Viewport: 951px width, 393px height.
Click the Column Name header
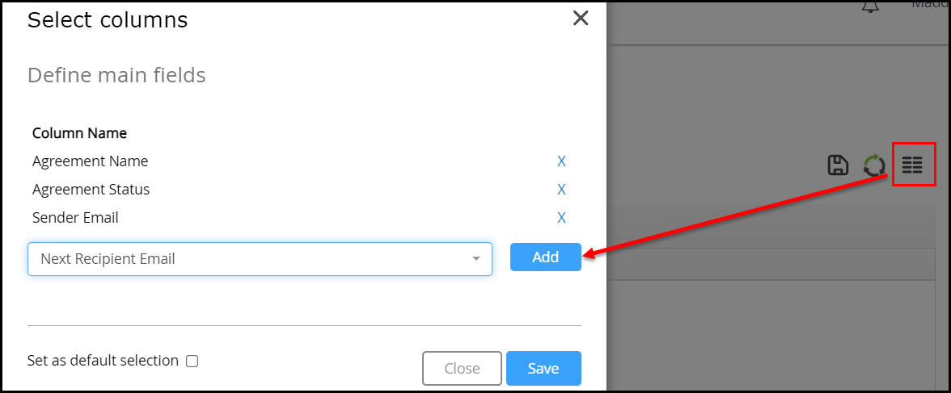coord(79,133)
